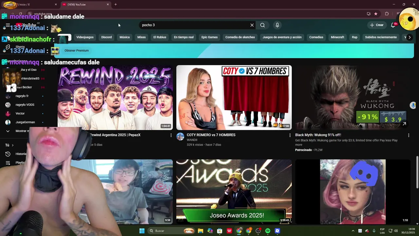Click the WANDII channel avatar
The height and width of the screenshot is (236, 419).
[x=180, y=137]
